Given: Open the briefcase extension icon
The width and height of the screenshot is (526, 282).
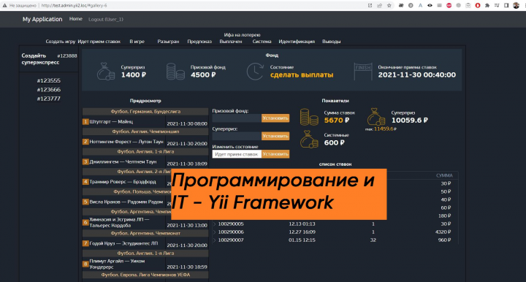Looking at the screenshot, I should [x=468, y=5].
